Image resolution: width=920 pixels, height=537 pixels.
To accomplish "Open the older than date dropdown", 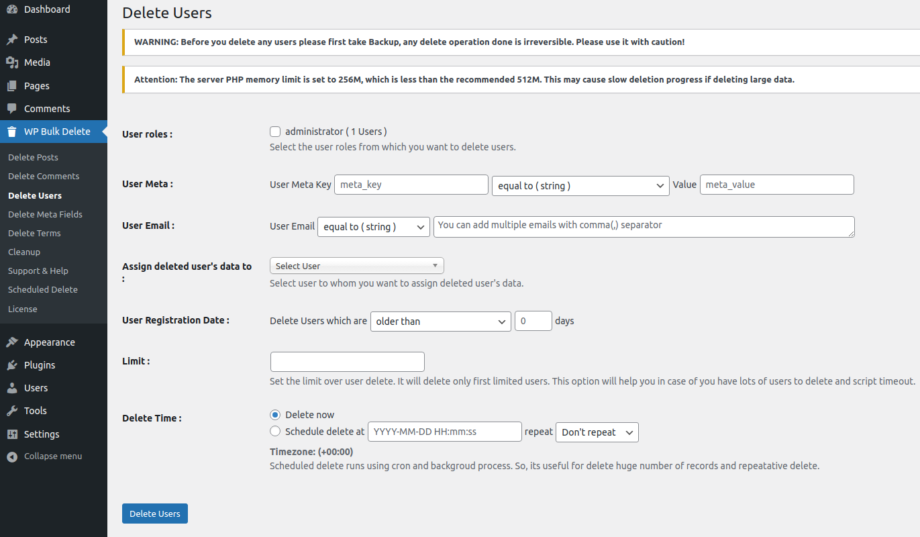I will (x=440, y=322).
